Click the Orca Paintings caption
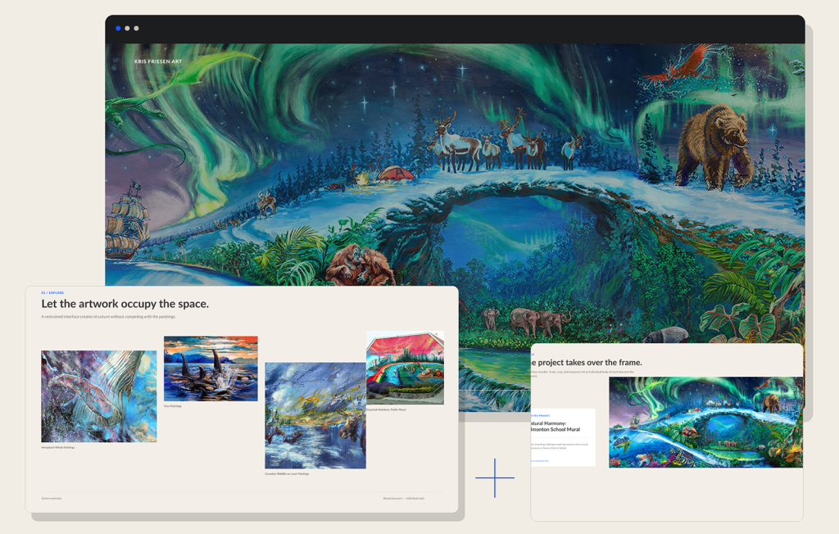The height and width of the screenshot is (534, 839). [x=173, y=406]
